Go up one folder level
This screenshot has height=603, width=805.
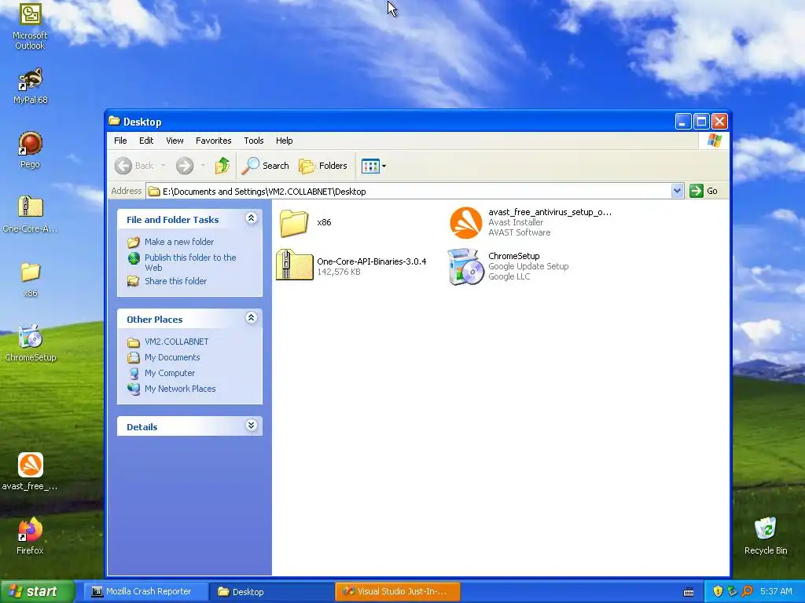pyautogui.click(x=222, y=166)
